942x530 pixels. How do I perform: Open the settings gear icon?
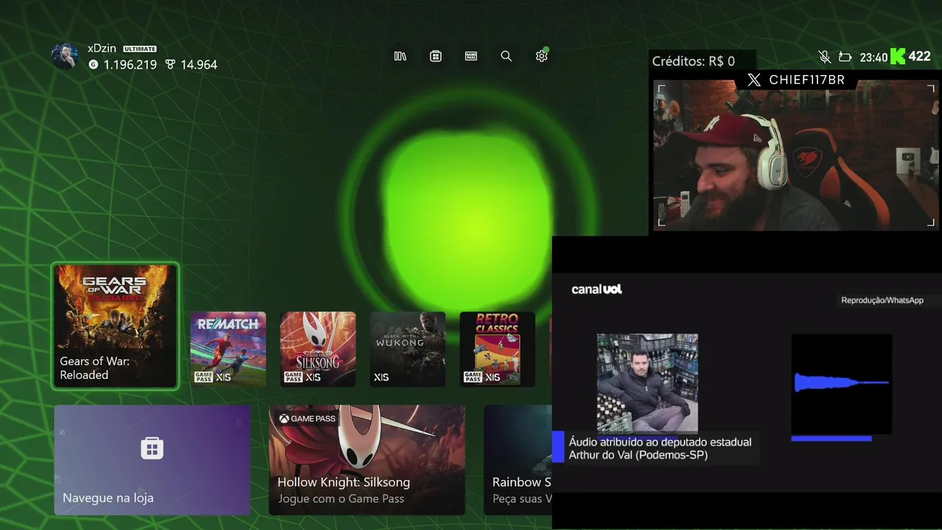point(542,56)
